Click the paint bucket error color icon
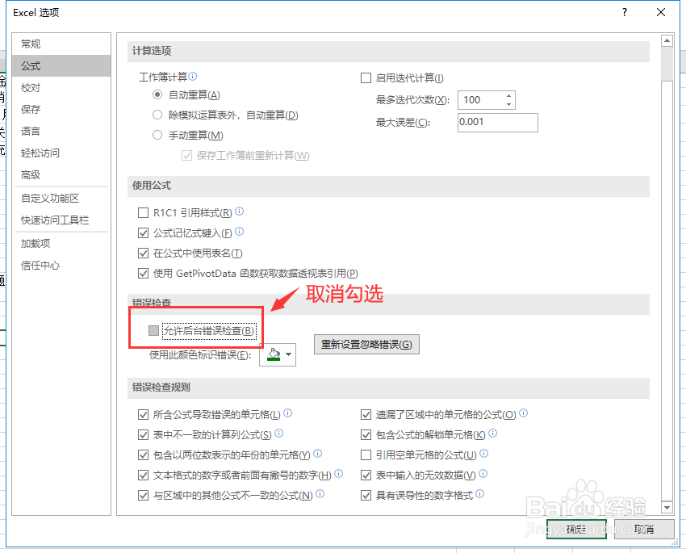 click(x=274, y=354)
